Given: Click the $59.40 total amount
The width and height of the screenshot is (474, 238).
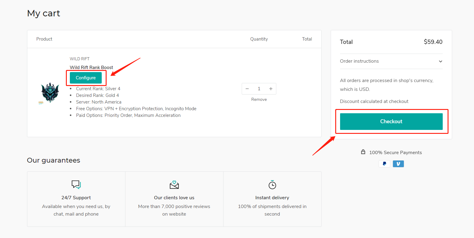Looking at the screenshot, I should [433, 42].
